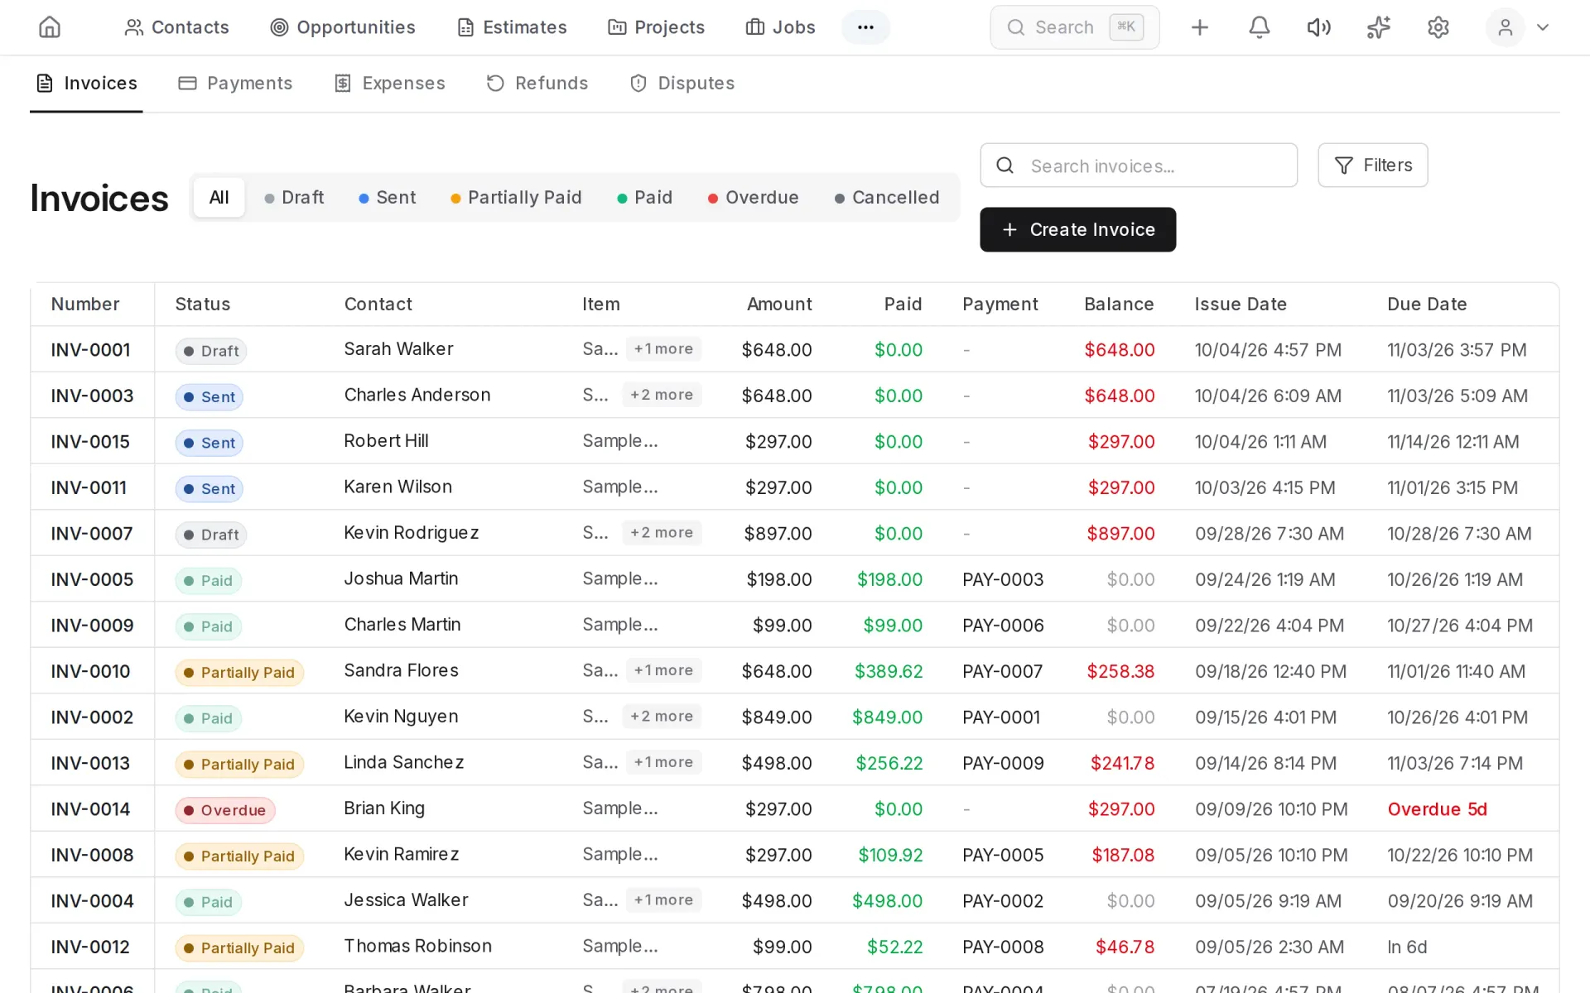Click the megaphone announcements icon
This screenshot has height=993, width=1590.
(1318, 27)
